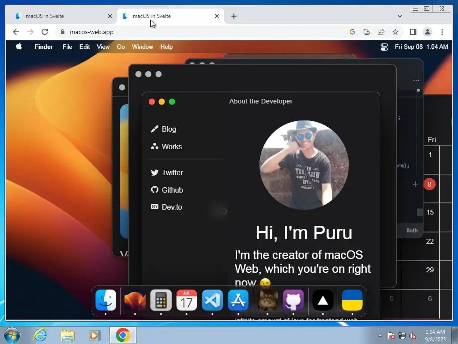Maximize About the Developer with green button

point(172,102)
